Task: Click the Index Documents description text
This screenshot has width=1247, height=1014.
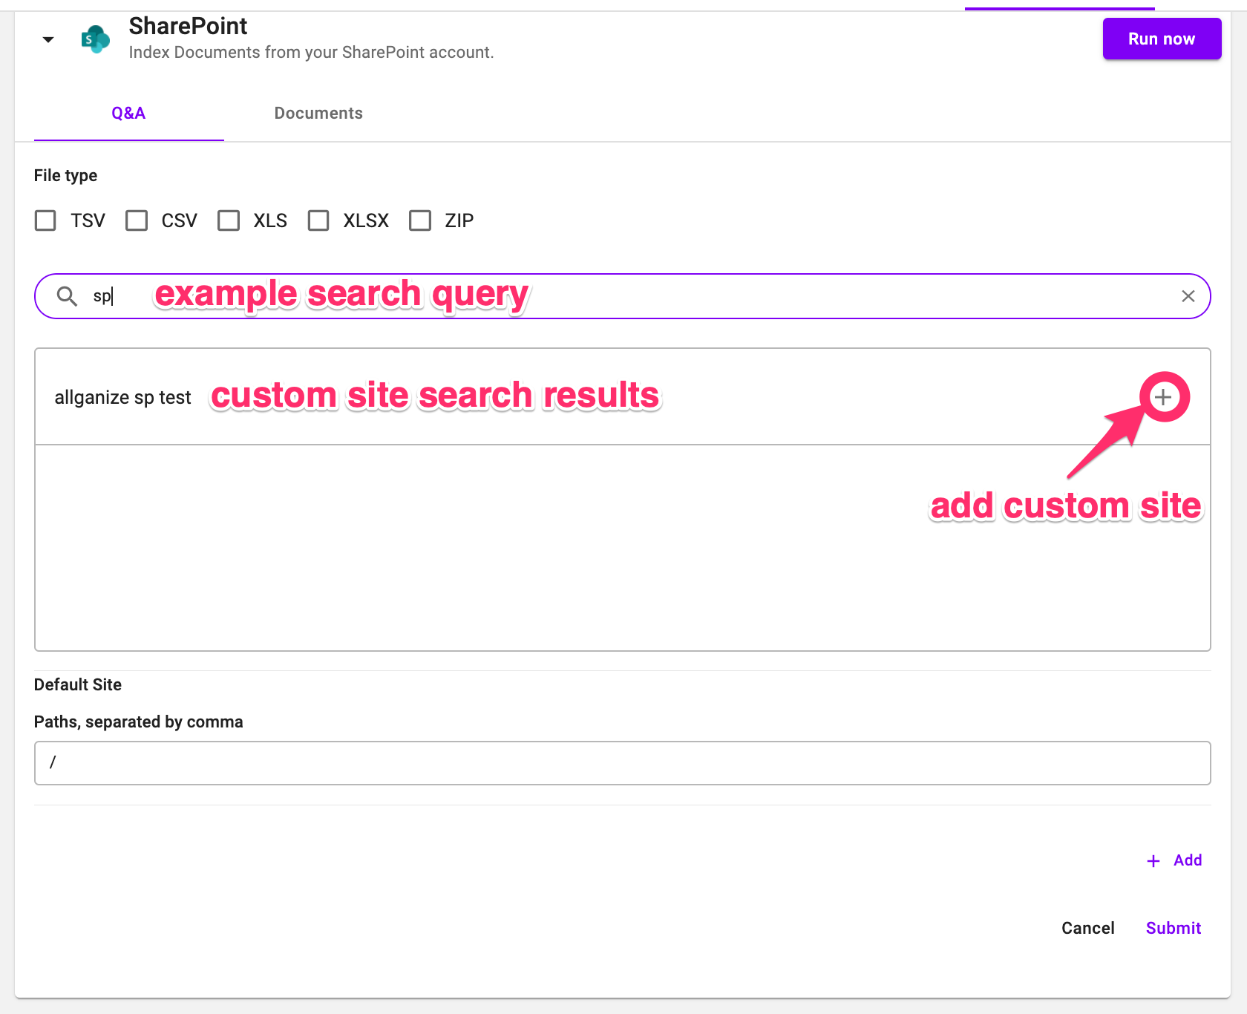Action: [311, 52]
